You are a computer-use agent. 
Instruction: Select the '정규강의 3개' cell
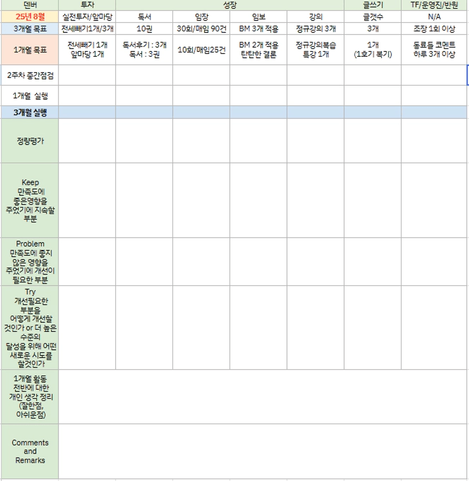point(315,28)
